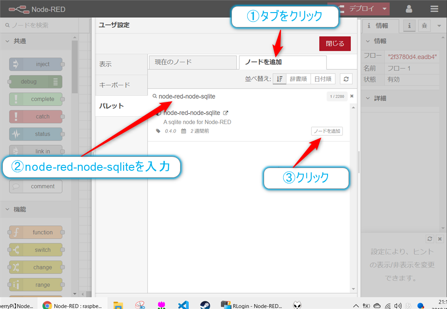Image resolution: width=447 pixels, height=309 pixels.
Task: Select the function node in the palette
Action: [36, 232]
